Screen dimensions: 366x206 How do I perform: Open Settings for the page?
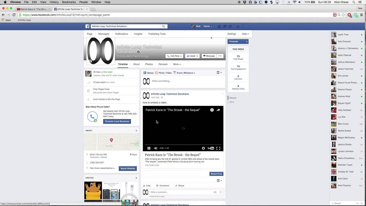click(232, 34)
